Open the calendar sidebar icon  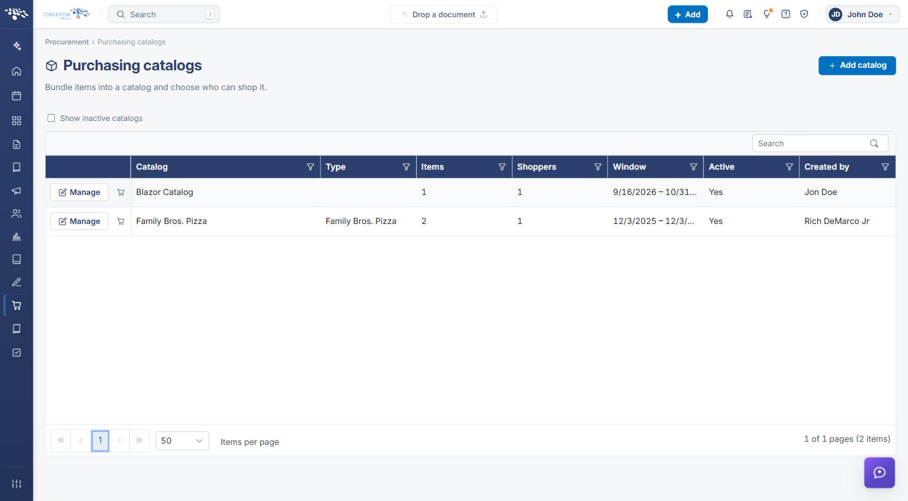[x=17, y=96]
